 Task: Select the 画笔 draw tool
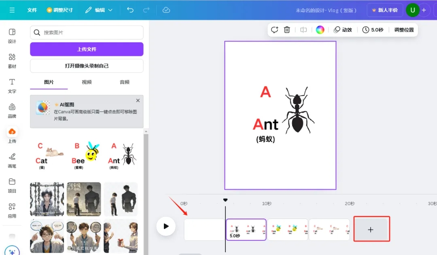click(12, 160)
